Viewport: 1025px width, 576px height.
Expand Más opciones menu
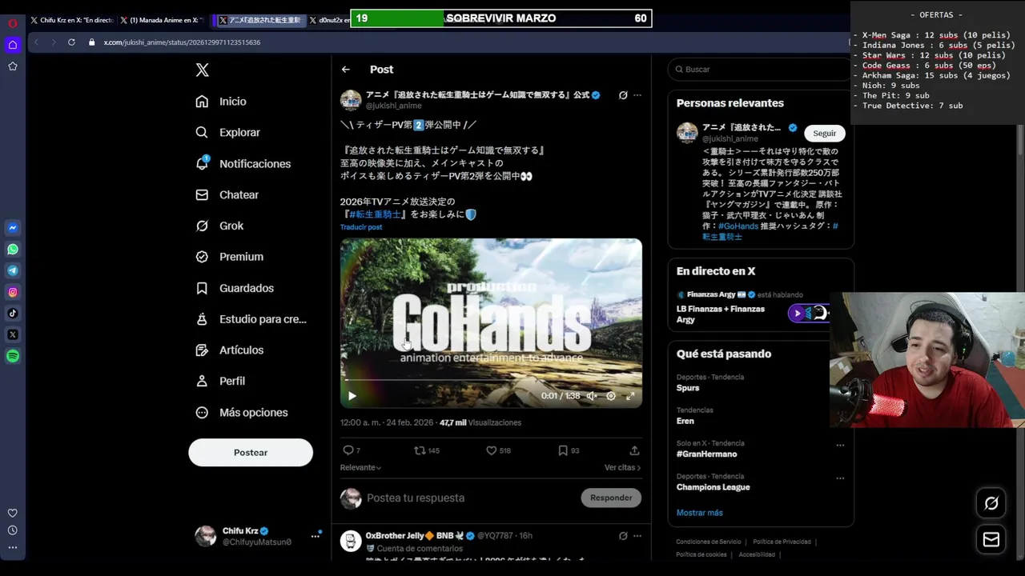[x=242, y=413]
